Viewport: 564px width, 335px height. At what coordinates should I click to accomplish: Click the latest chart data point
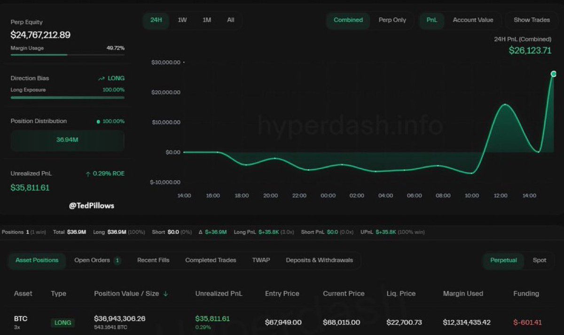pos(554,74)
